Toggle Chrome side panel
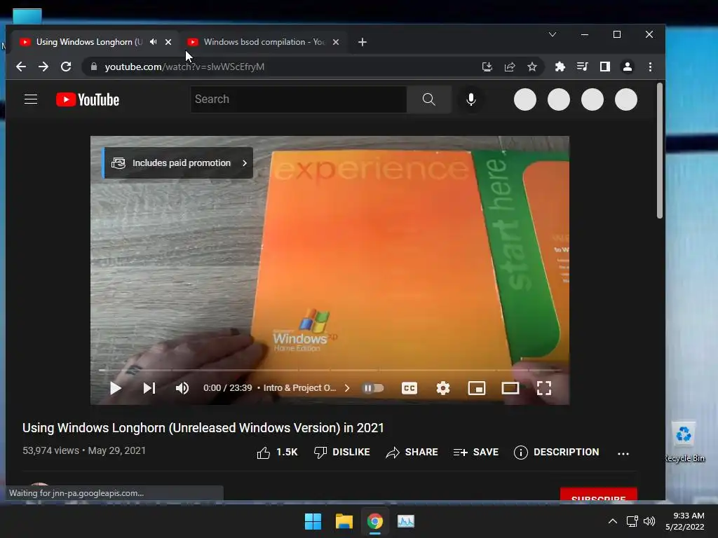This screenshot has height=538, width=718. tap(605, 67)
